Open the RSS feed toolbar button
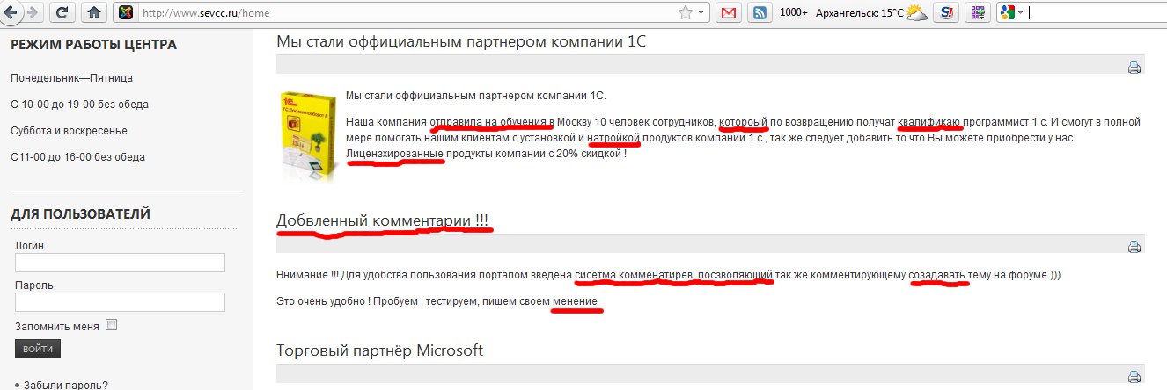This screenshot has width=1167, height=390. coord(760,12)
